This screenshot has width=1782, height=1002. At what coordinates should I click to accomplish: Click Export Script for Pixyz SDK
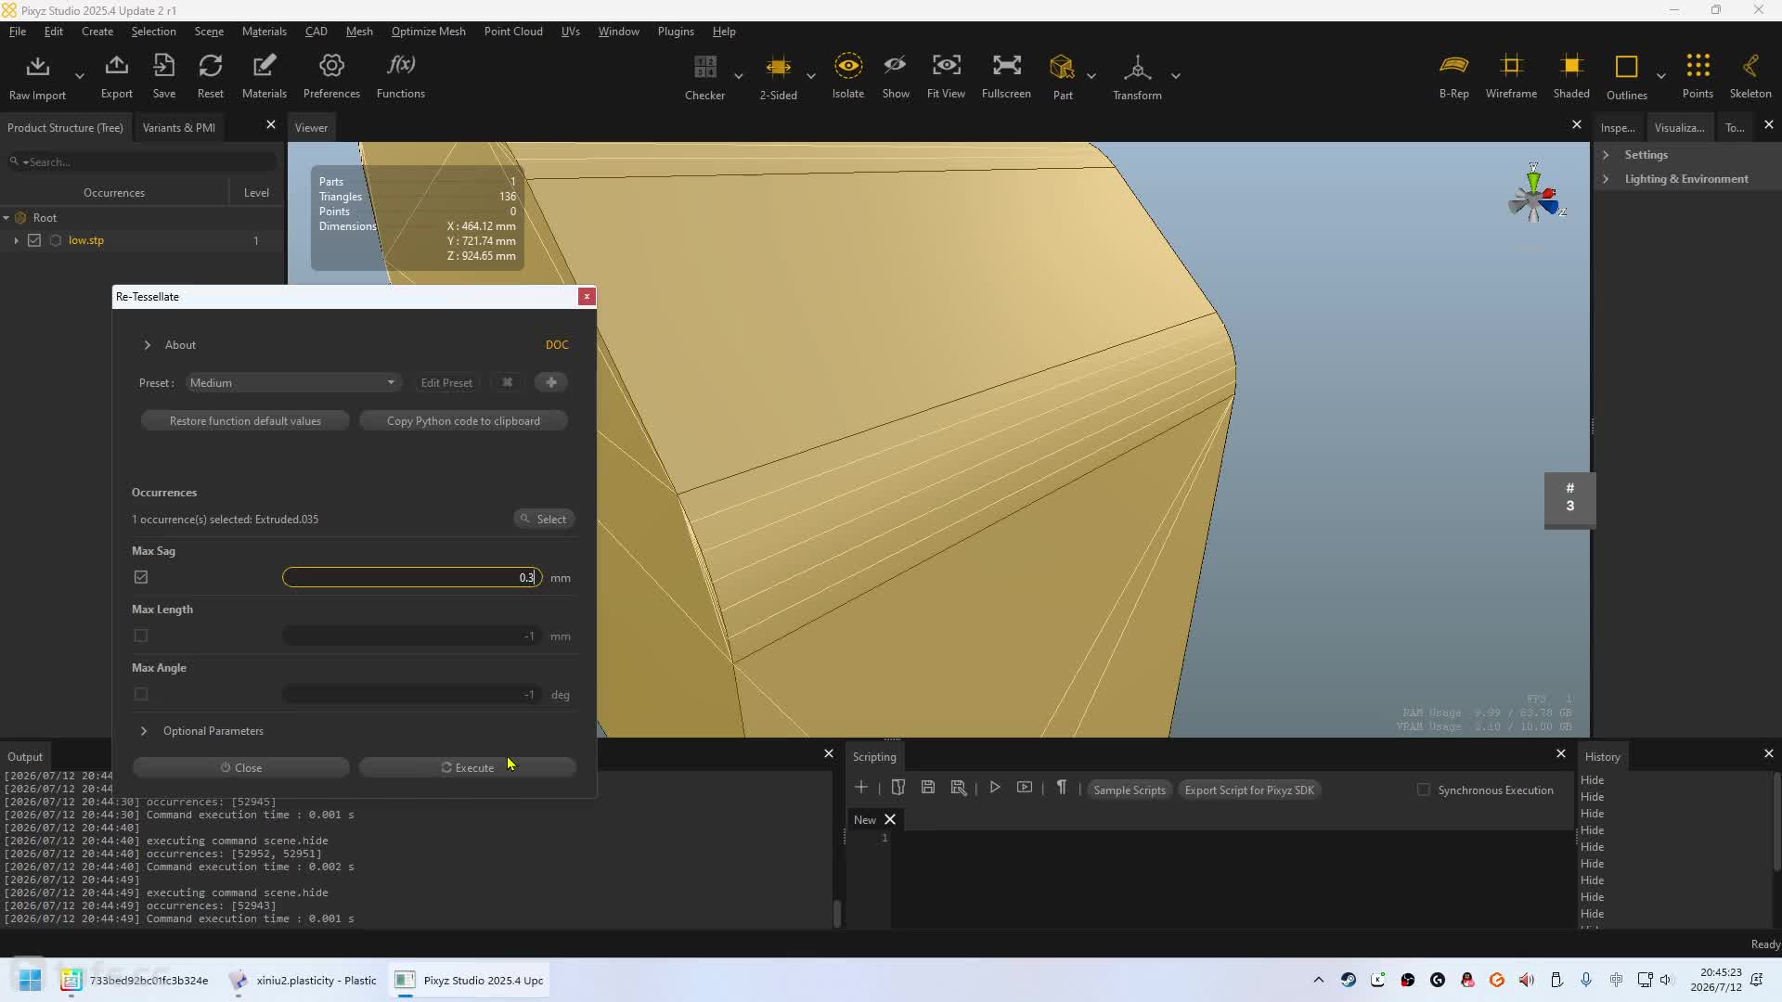click(x=1249, y=790)
